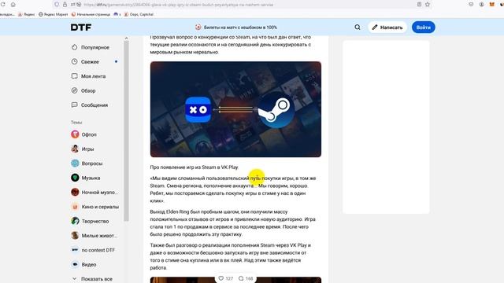504x283 pixels.
Task: Select the Кино и сериалы topic icon
Action: (75, 207)
